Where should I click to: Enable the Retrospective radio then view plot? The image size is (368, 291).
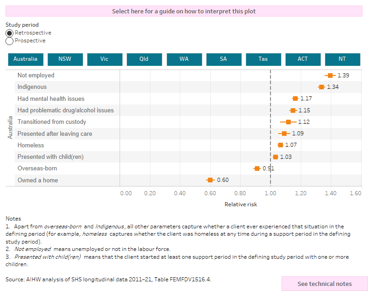pos(9,33)
